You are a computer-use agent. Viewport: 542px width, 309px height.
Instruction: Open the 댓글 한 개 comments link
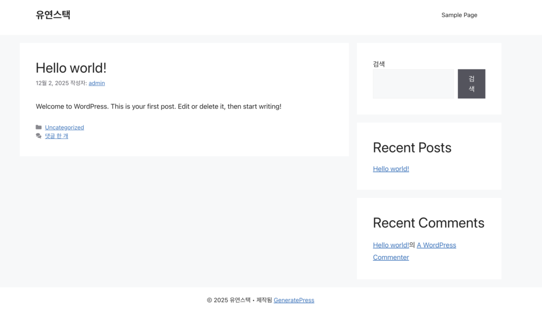[56, 136]
